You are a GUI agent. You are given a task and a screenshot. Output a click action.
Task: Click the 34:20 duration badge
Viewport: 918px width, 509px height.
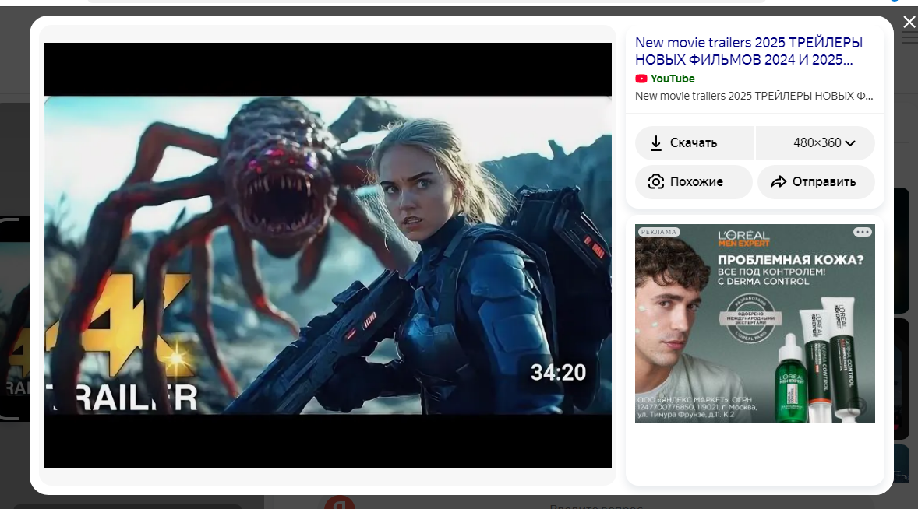(x=558, y=372)
